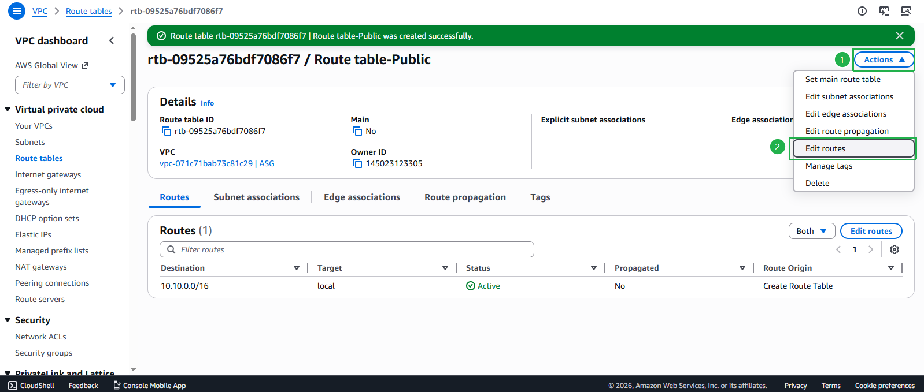924x392 pixels.
Task: Open Security groups in sidebar
Action: pos(43,353)
